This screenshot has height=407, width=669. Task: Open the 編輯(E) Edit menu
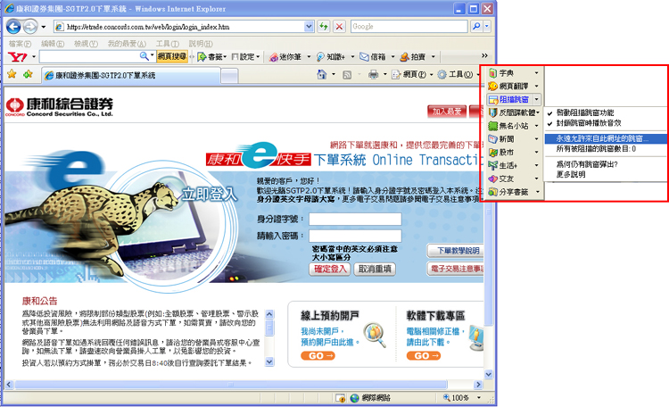click(x=53, y=44)
